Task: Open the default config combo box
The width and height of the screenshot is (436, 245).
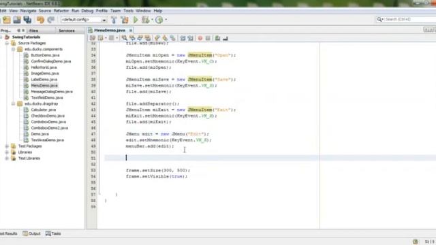Action: (84, 20)
